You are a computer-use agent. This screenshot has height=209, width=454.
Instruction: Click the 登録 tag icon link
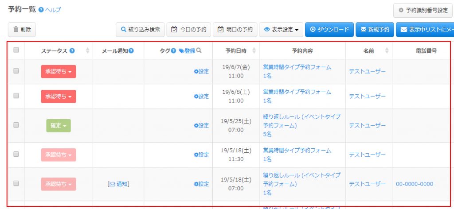[x=187, y=51]
